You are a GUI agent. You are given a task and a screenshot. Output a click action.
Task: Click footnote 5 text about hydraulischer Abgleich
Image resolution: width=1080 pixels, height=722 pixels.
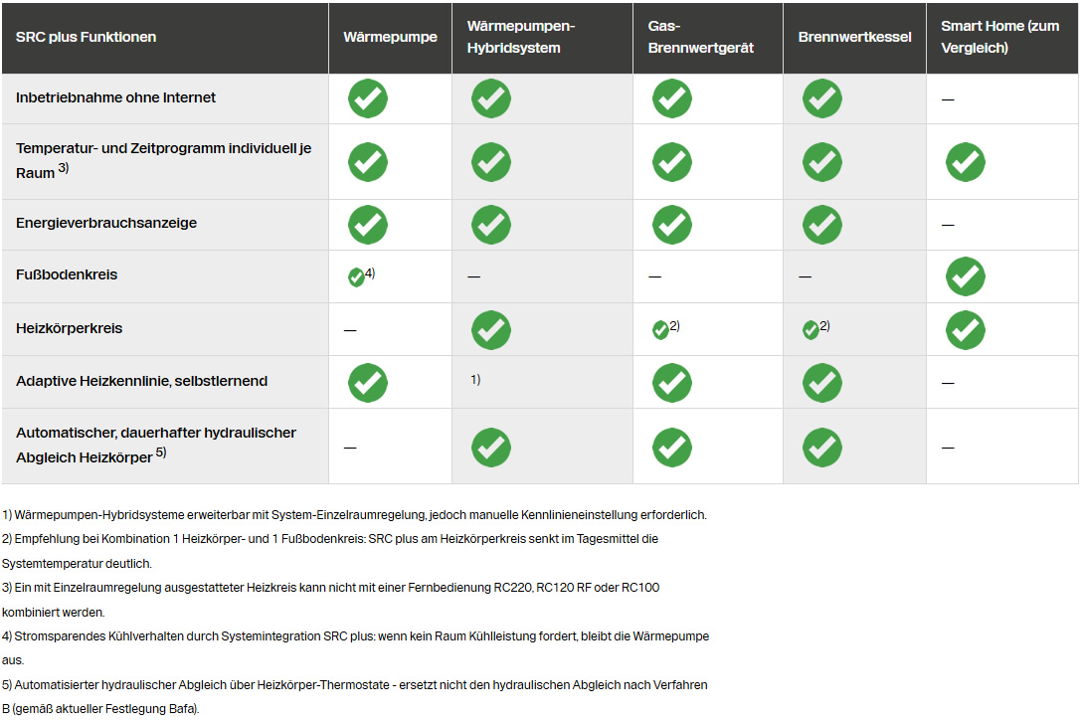coord(354,685)
